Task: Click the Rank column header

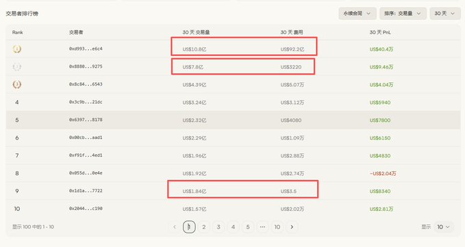Action: coord(18,32)
